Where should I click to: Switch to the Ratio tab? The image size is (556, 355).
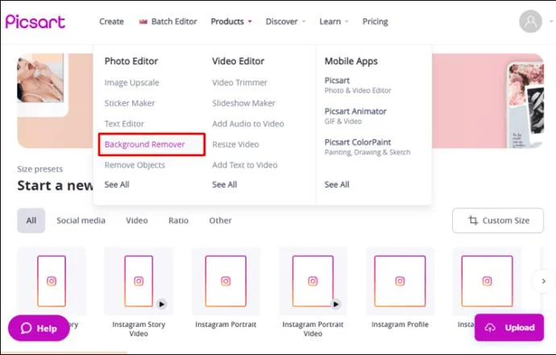[178, 221]
